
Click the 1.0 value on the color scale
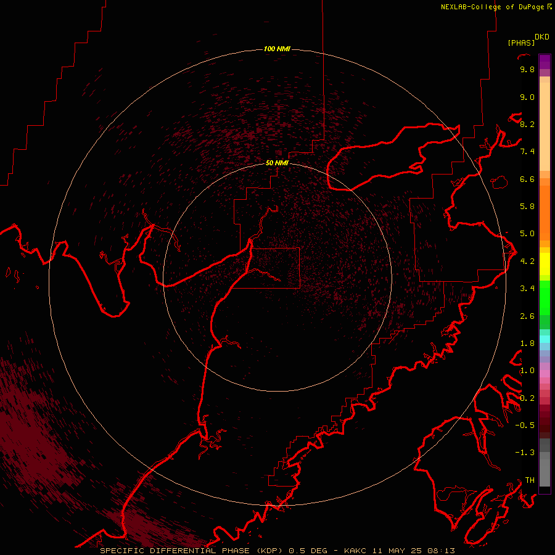(527, 371)
